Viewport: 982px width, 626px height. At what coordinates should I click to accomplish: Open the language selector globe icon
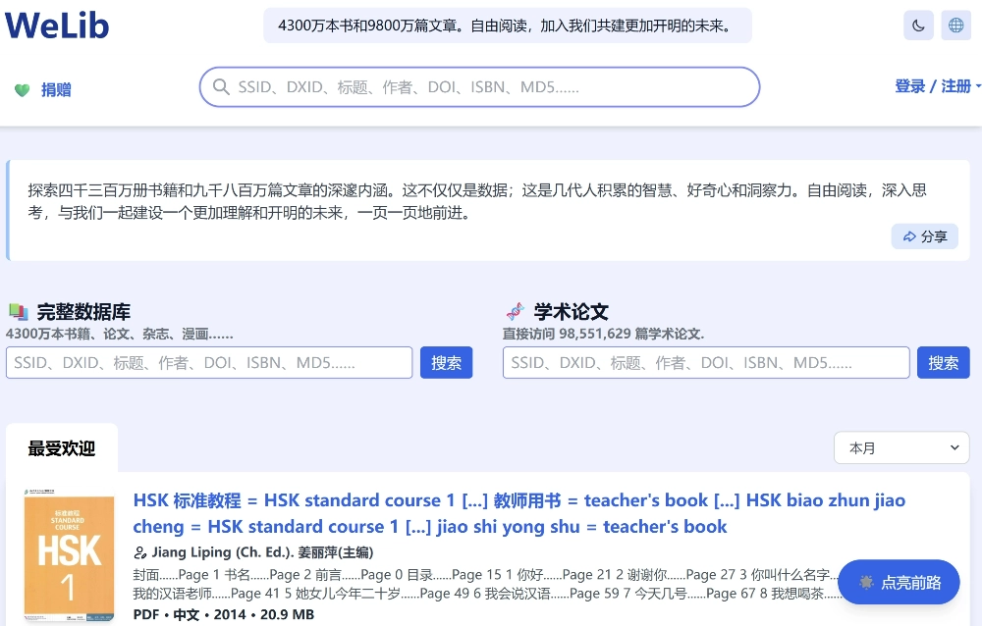(x=956, y=26)
